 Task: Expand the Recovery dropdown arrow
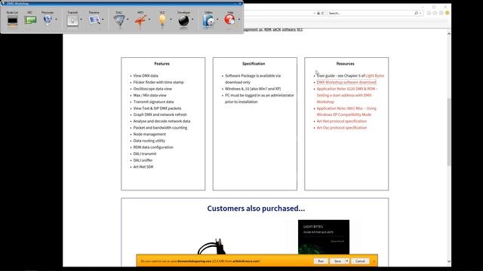56,20
